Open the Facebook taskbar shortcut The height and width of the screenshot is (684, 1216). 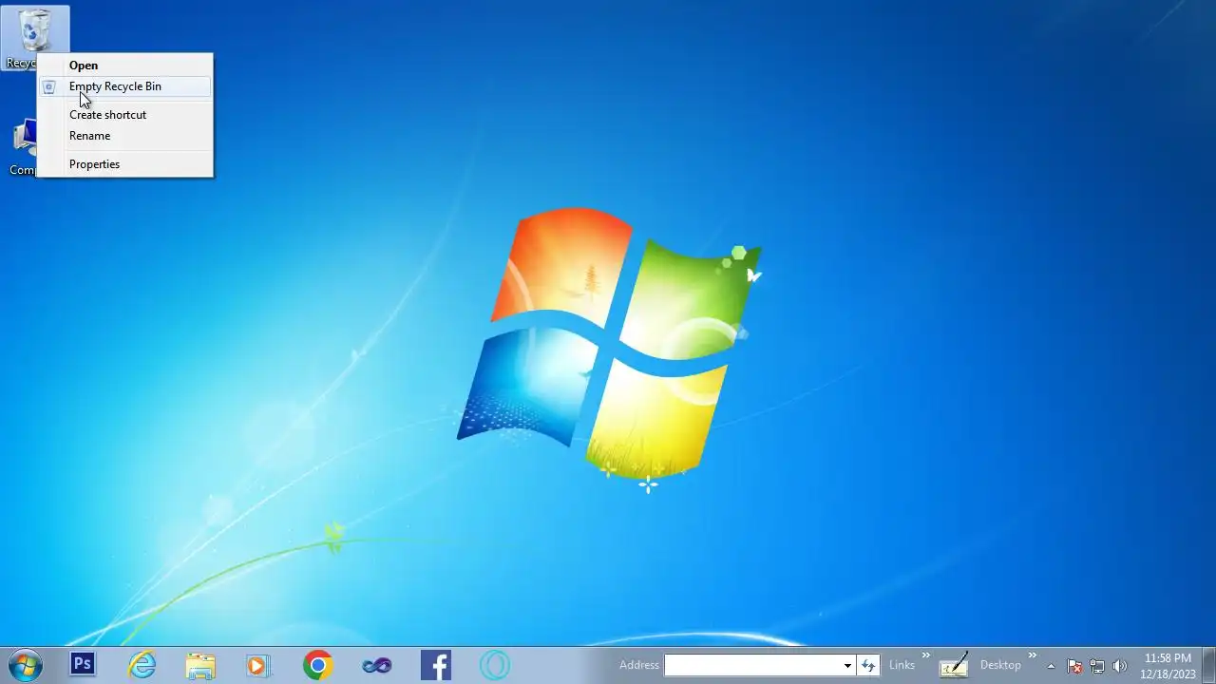pos(436,665)
